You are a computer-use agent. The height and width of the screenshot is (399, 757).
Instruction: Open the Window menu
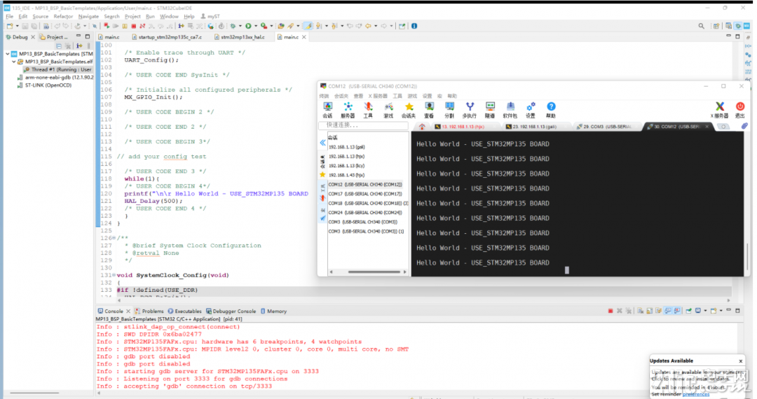(x=169, y=16)
